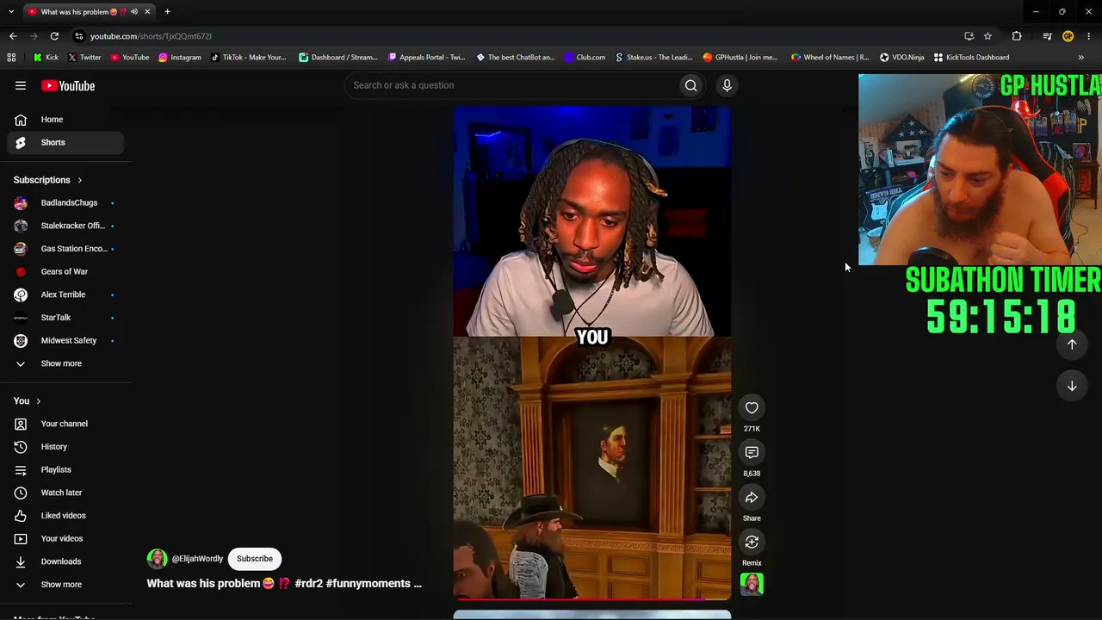Pause the playing short video
The width and height of the screenshot is (1102, 620).
coord(592,353)
